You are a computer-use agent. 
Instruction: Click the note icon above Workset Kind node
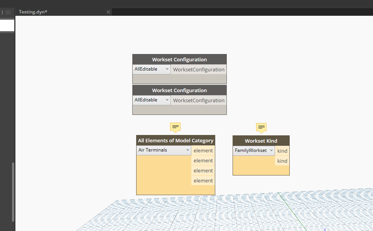(261, 126)
